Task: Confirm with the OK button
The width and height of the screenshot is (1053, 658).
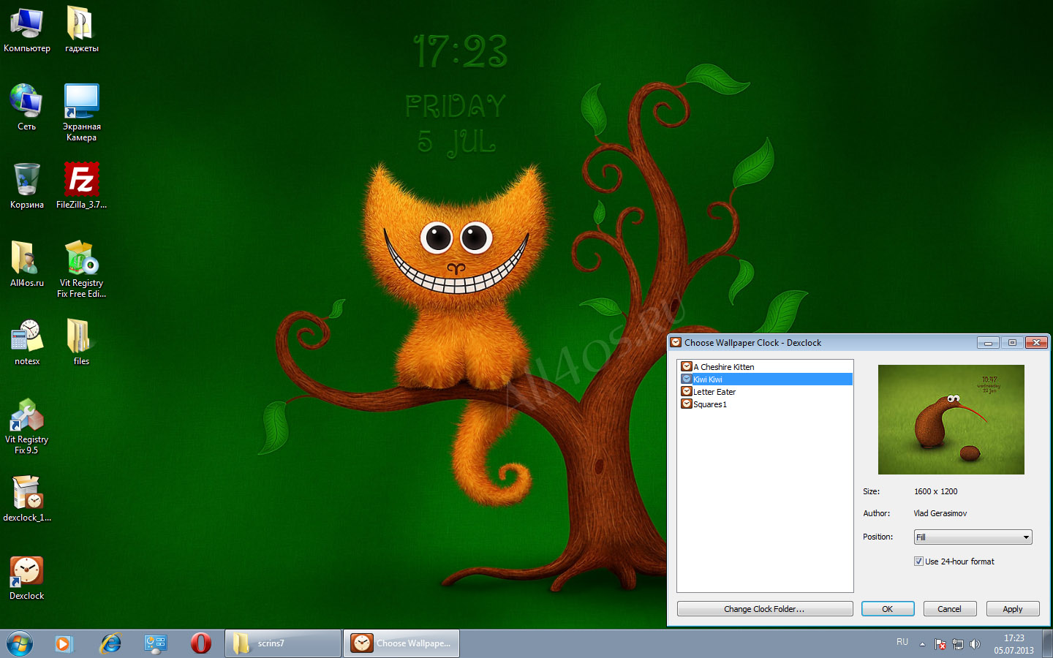Action: [x=888, y=609]
